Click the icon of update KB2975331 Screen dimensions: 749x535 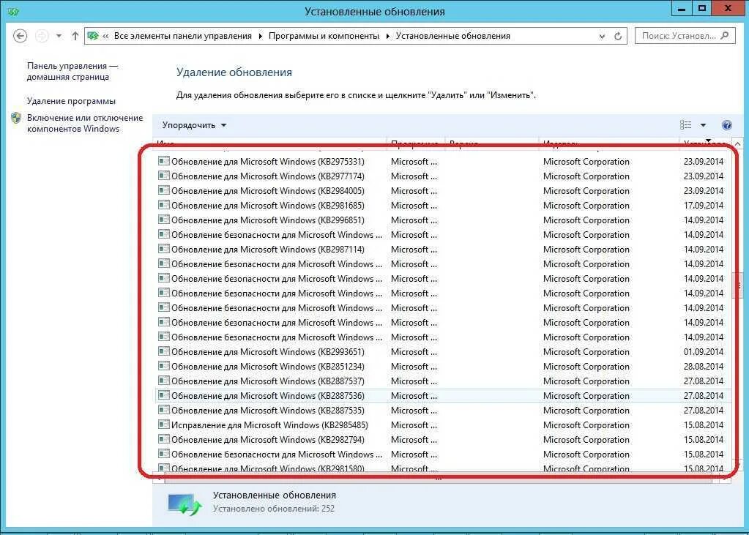tap(164, 161)
